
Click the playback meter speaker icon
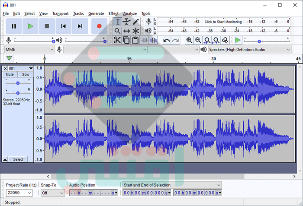pos(148,31)
